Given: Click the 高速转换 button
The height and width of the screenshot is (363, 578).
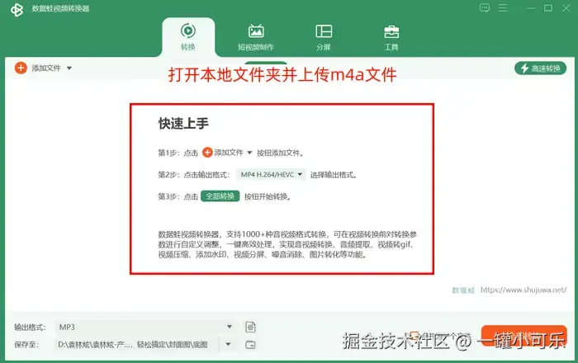Looking at the screenshot, I should click(x=540, y=68).
